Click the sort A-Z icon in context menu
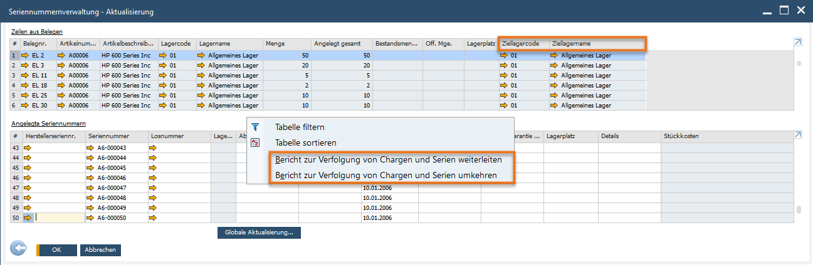This screenshot has height=265, width=813. (255, 143)
